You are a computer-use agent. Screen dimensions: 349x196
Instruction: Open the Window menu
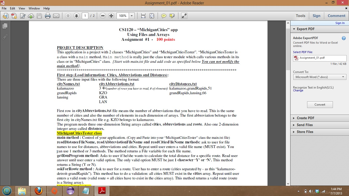pos(34,8)
